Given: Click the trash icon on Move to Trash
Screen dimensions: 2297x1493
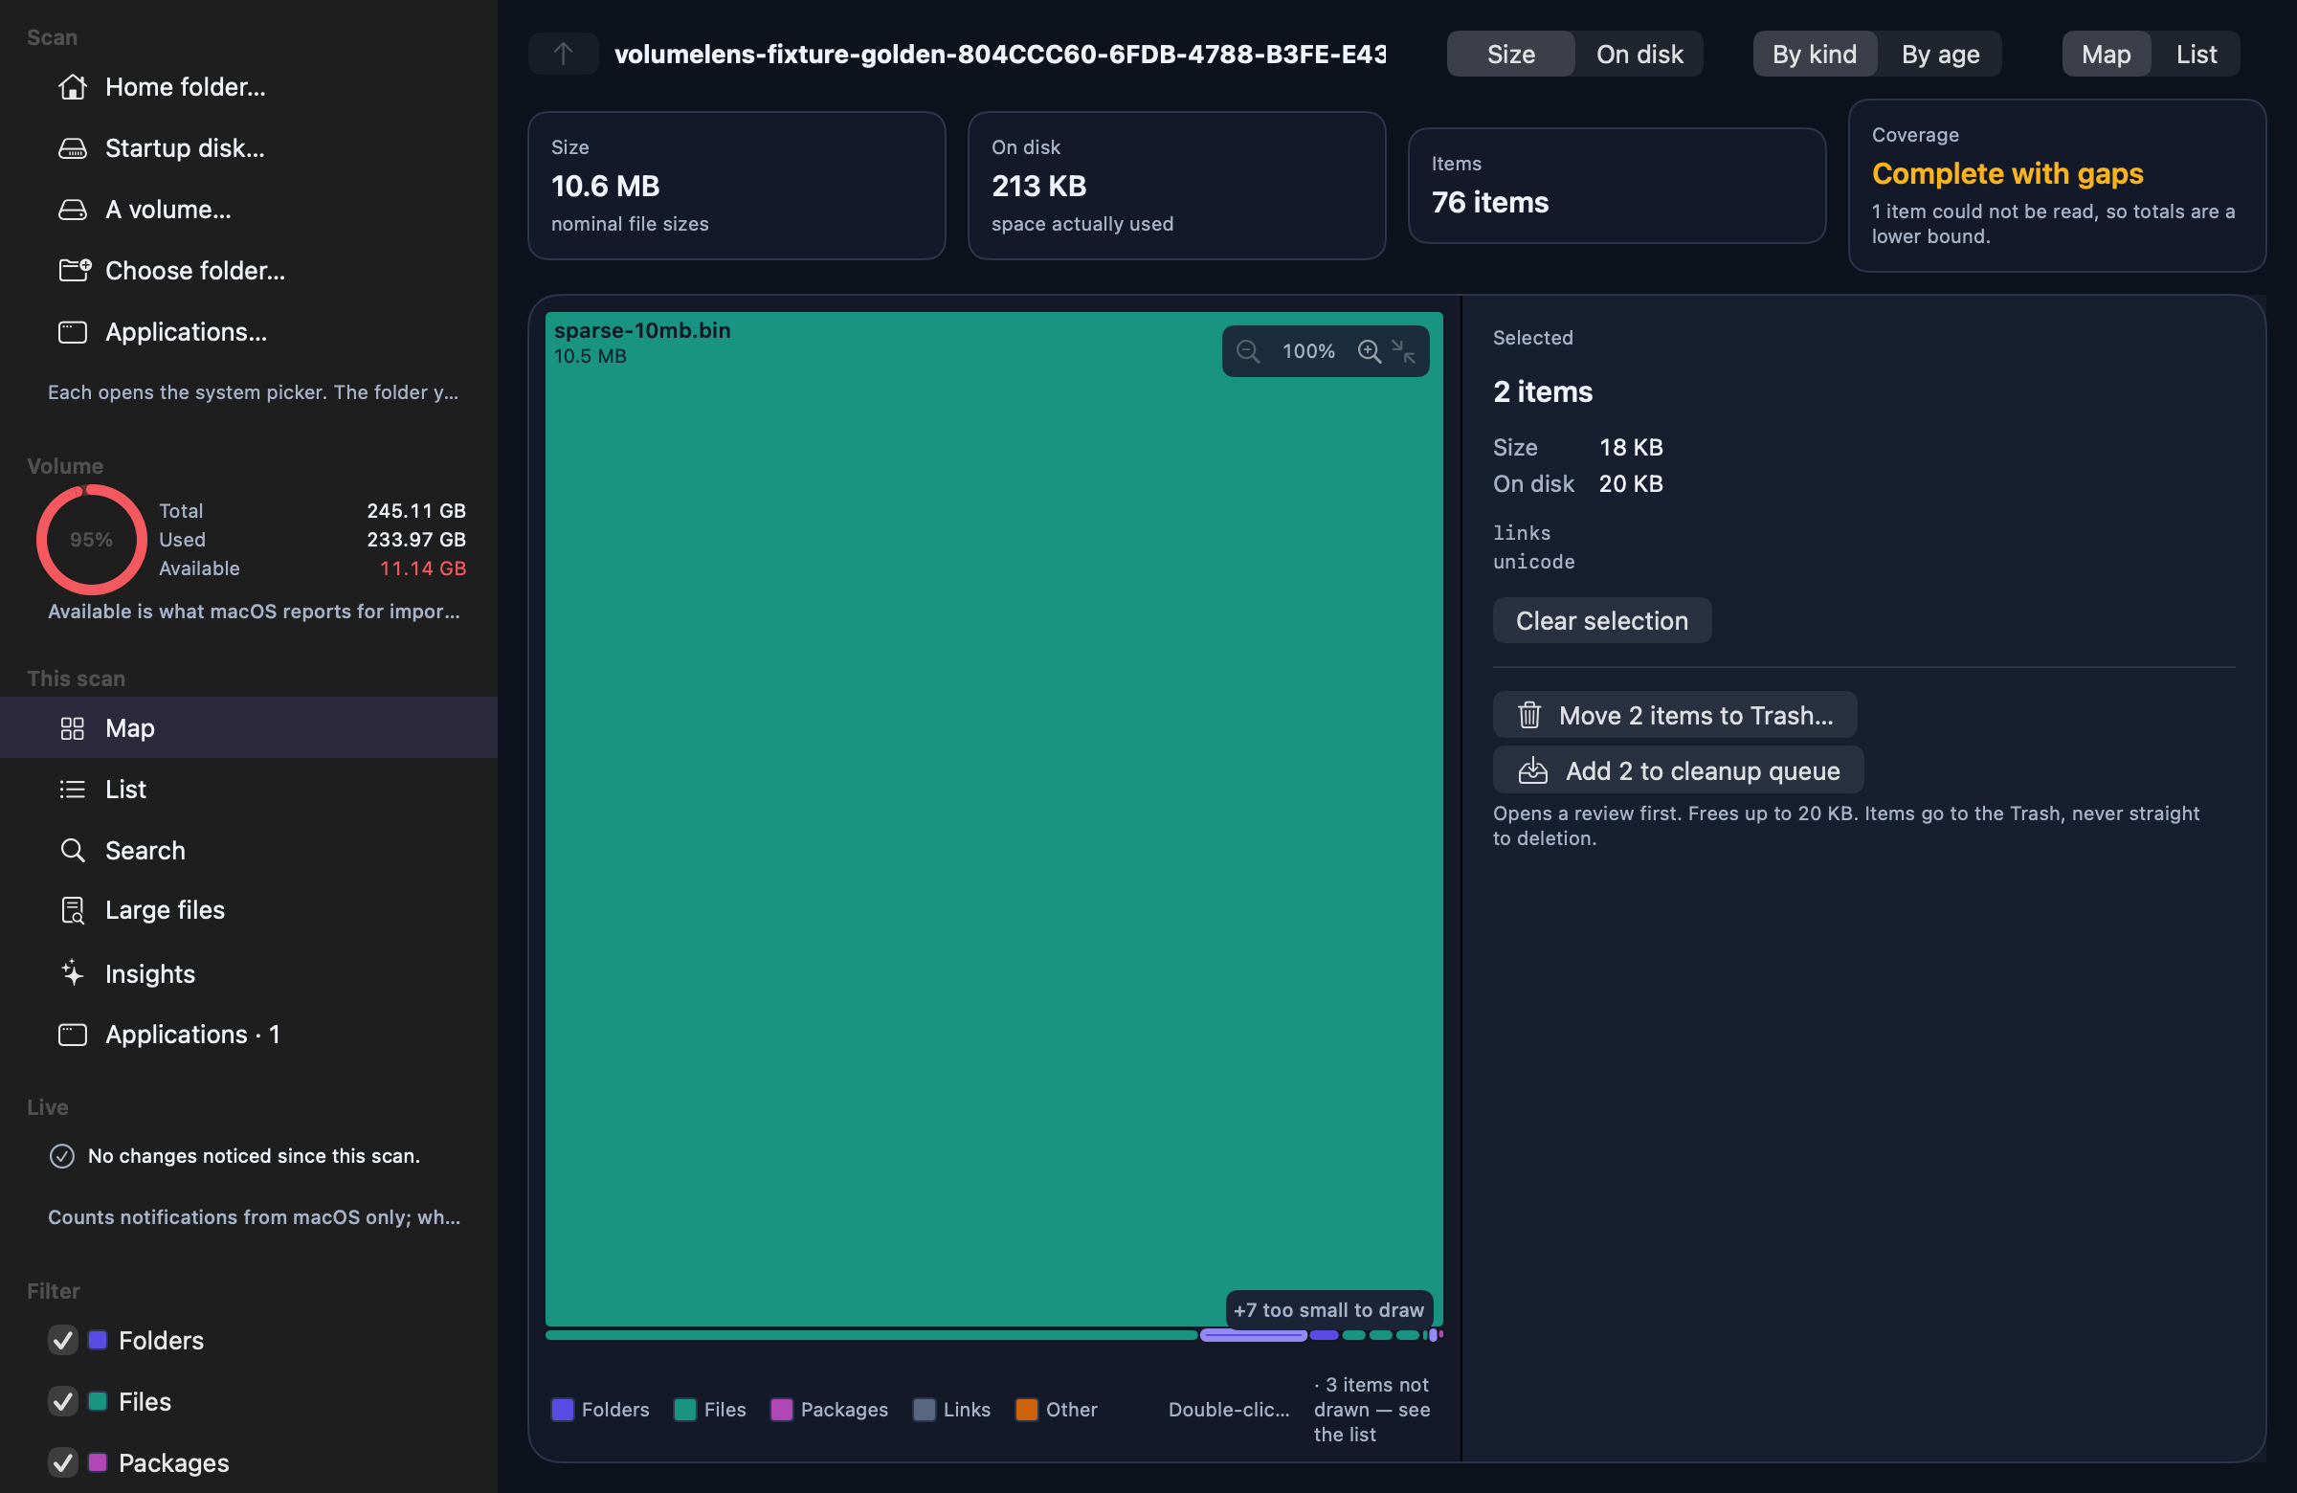Looking at the screenshot, I should coord(1528,715).
